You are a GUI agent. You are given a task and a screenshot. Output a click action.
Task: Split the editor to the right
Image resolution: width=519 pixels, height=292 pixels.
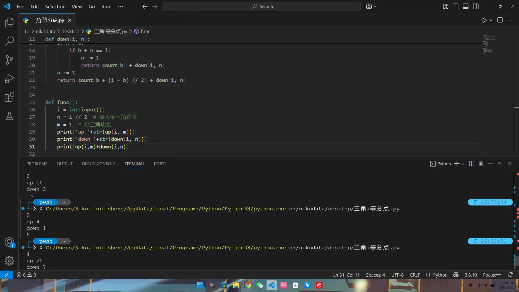(x=500, y=20)
